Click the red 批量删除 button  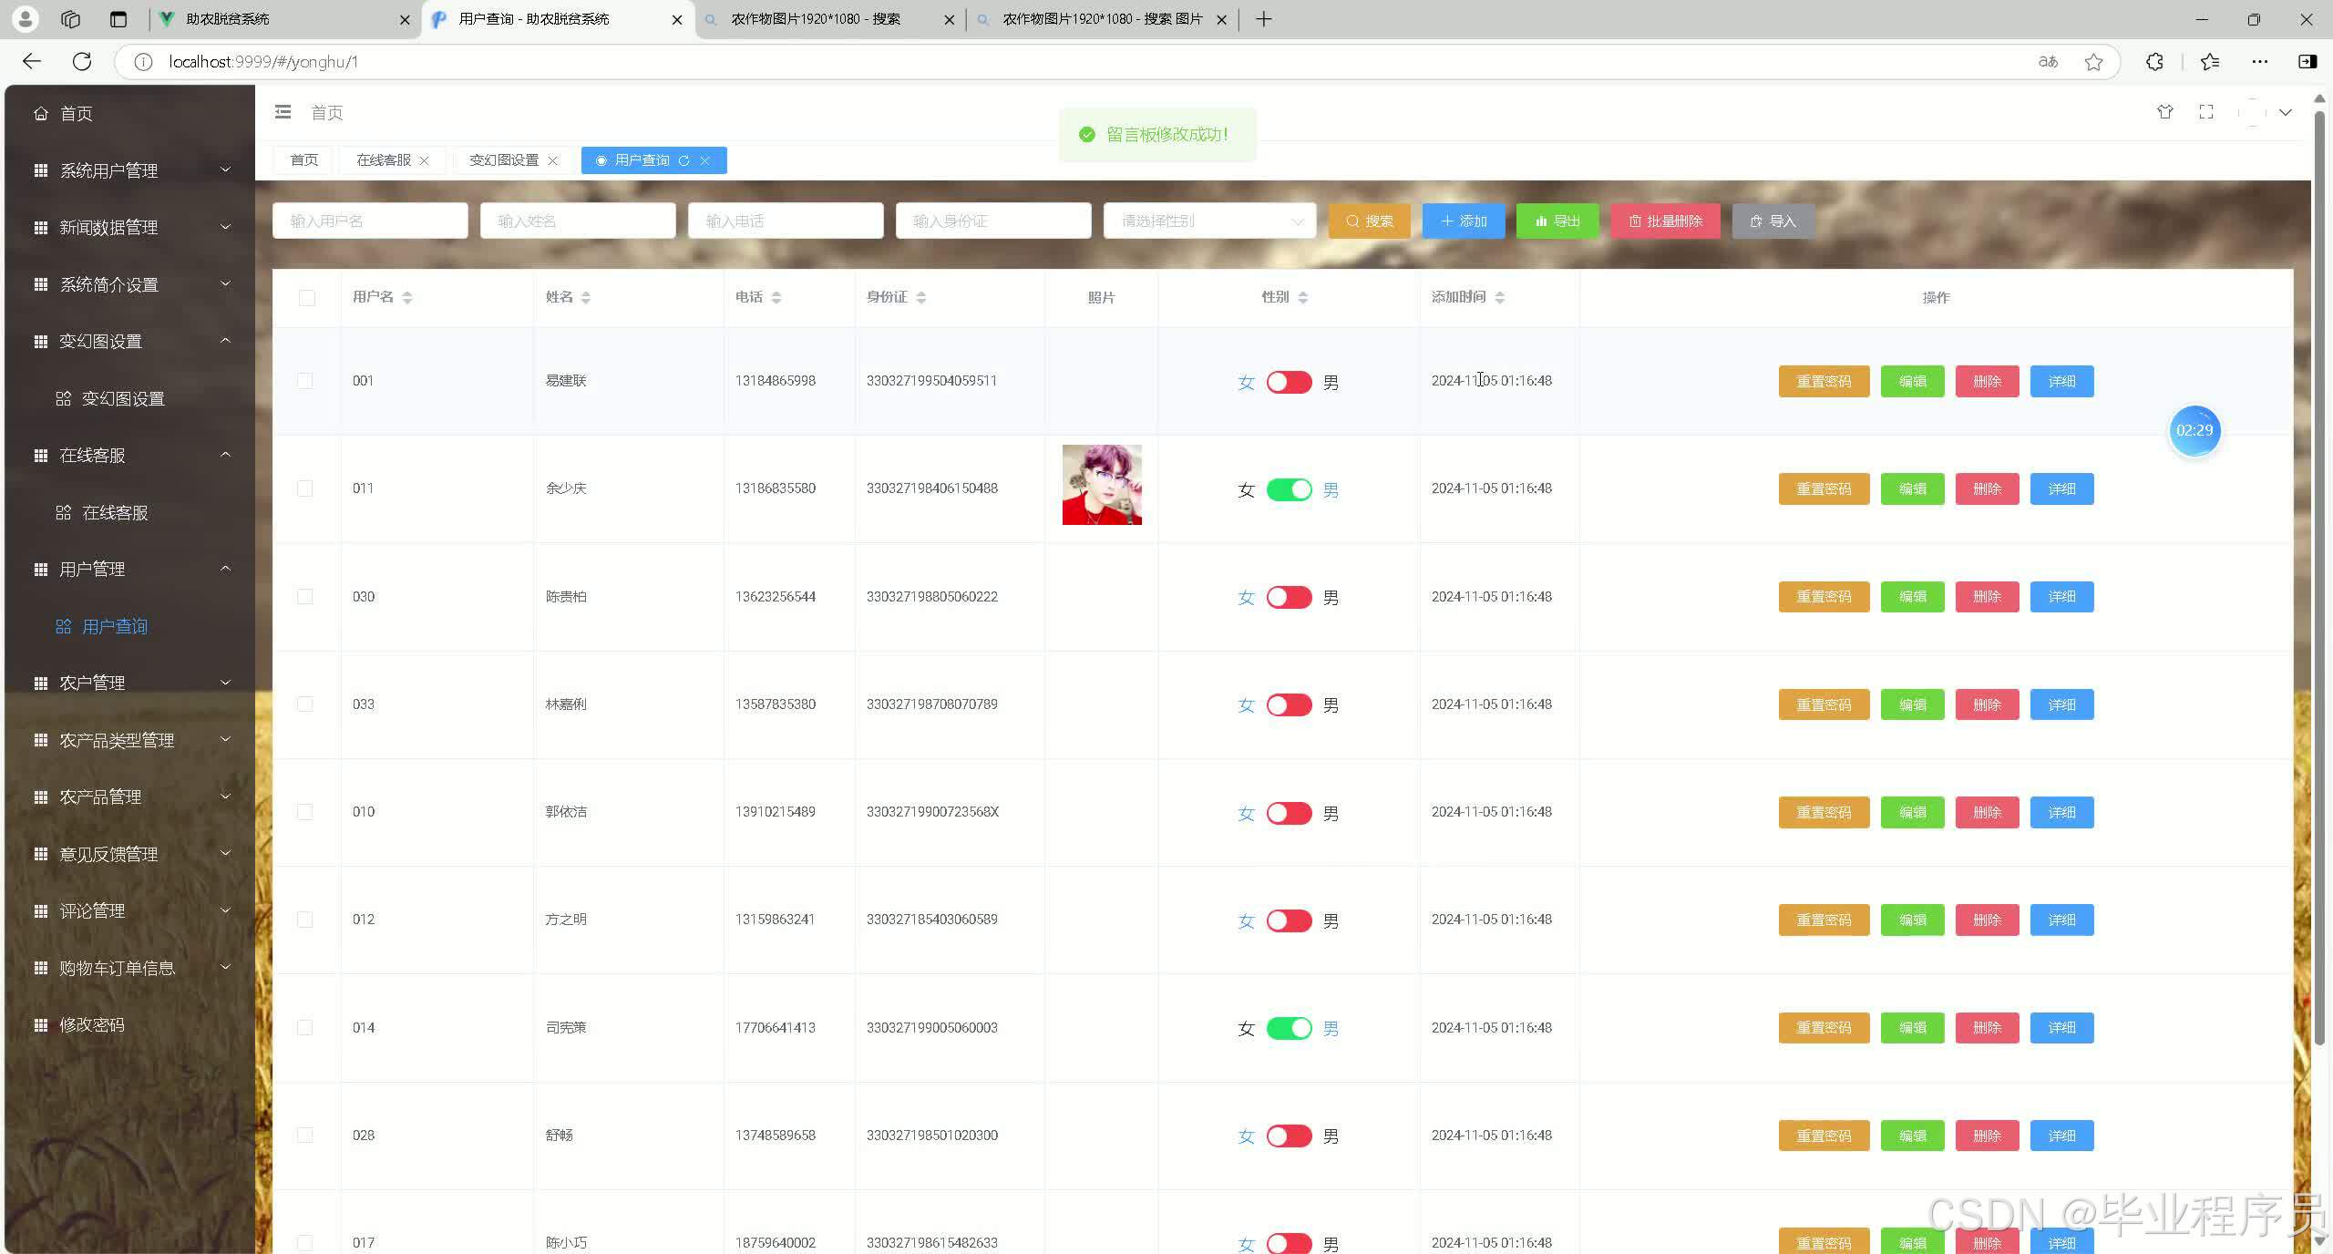pos(1665,221)
